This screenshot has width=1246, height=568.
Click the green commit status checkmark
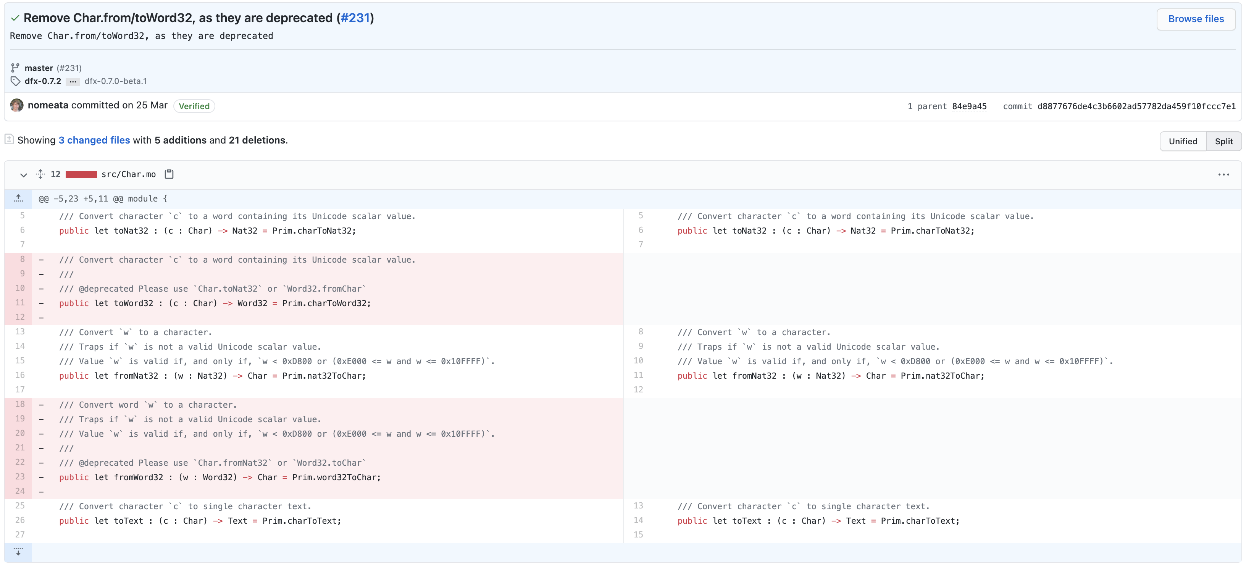[x=15, y=18]
